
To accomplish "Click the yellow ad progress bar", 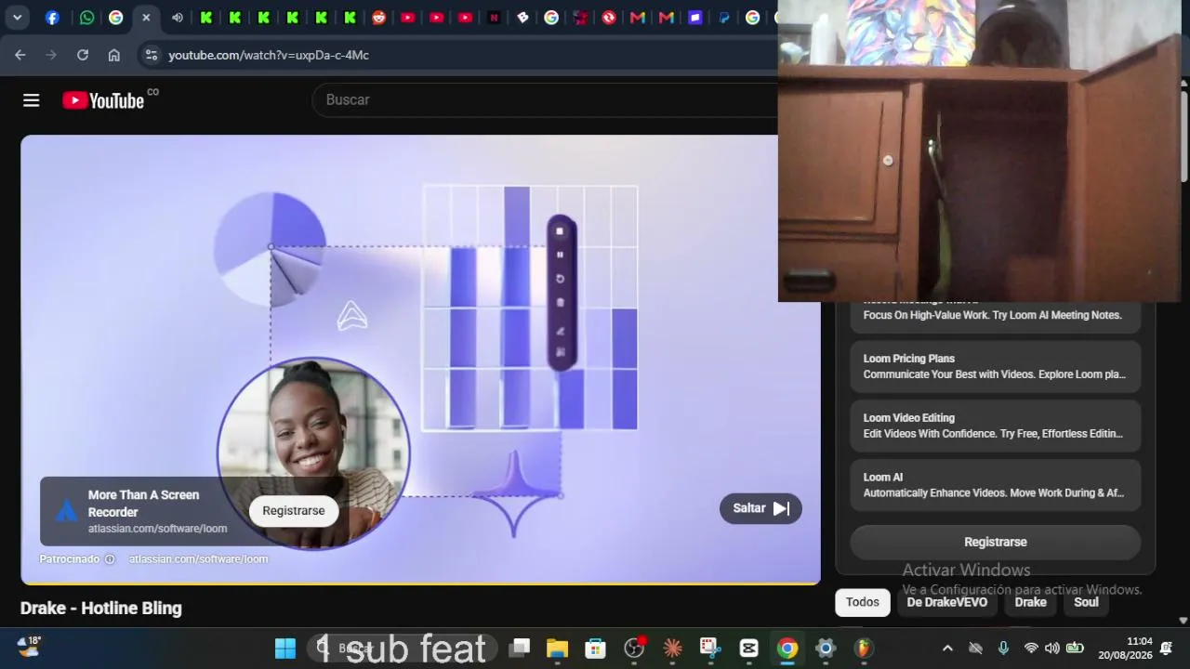I will click(420, 584).
